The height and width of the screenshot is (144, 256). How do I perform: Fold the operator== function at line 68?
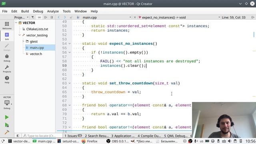coord(70,105)
